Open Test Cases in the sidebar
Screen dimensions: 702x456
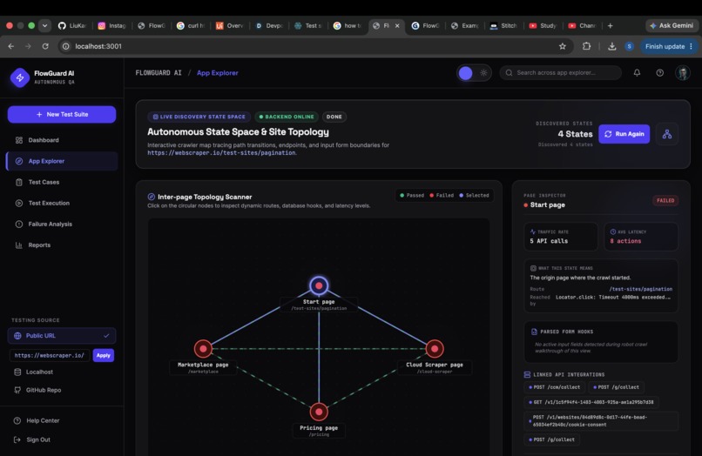(x=62, y=182)
